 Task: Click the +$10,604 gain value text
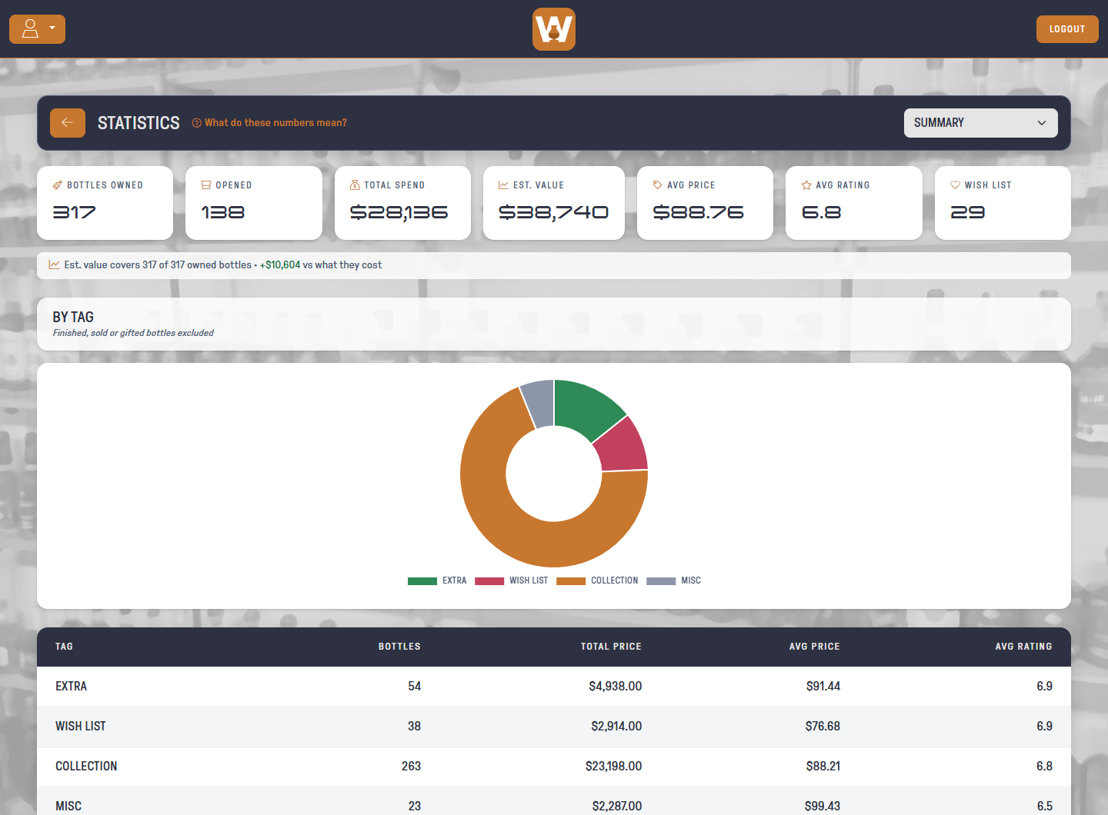pos(280,264)
